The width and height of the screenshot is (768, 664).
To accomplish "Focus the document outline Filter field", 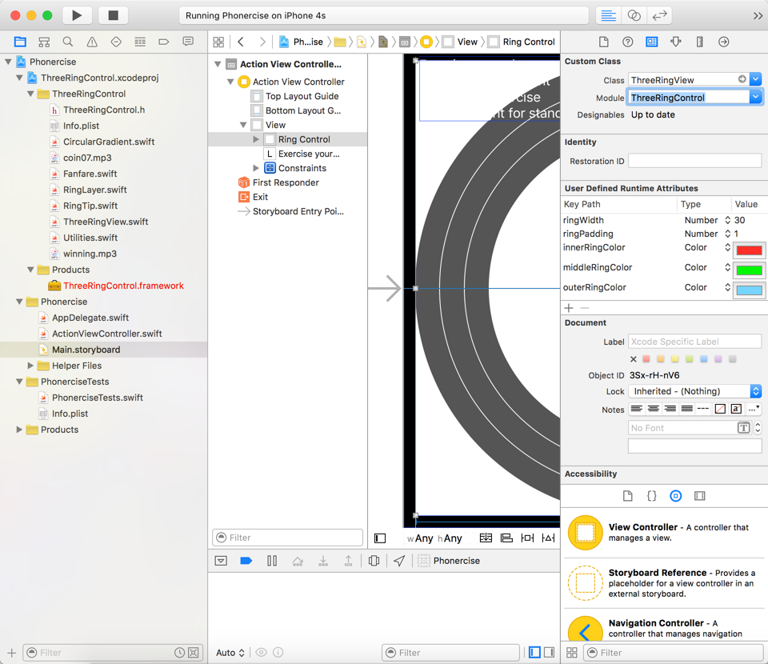I will (287, 537).
